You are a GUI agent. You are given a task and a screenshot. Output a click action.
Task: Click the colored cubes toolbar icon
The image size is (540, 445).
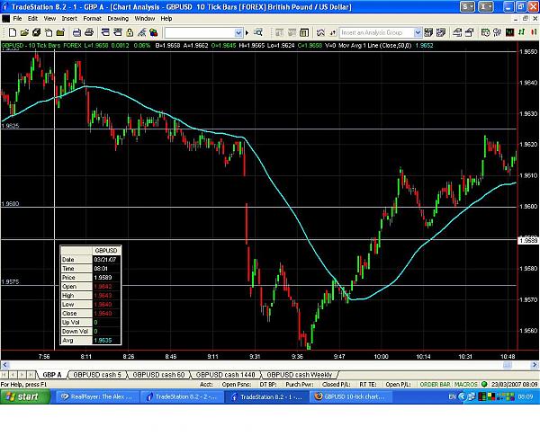click(x=154, y=32)
